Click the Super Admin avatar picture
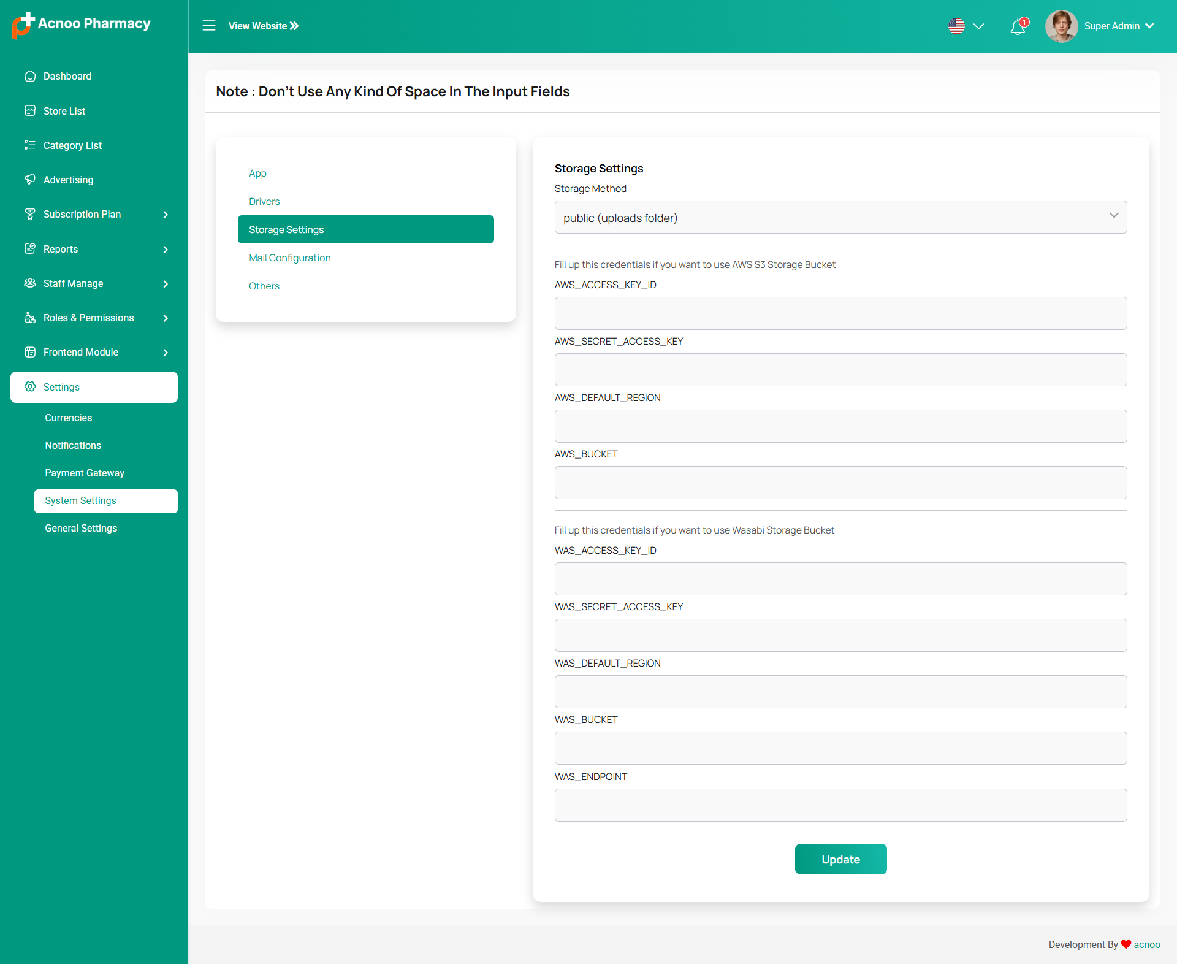 click(1061, 26)
